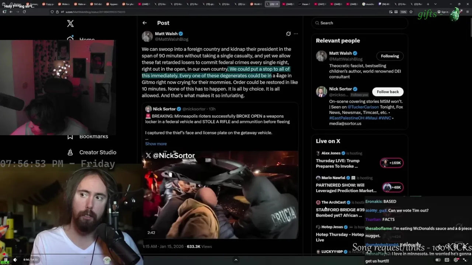Go back using the Post back arrow
The width and height of the screenshot is (472, 265).
click(145, 23)
